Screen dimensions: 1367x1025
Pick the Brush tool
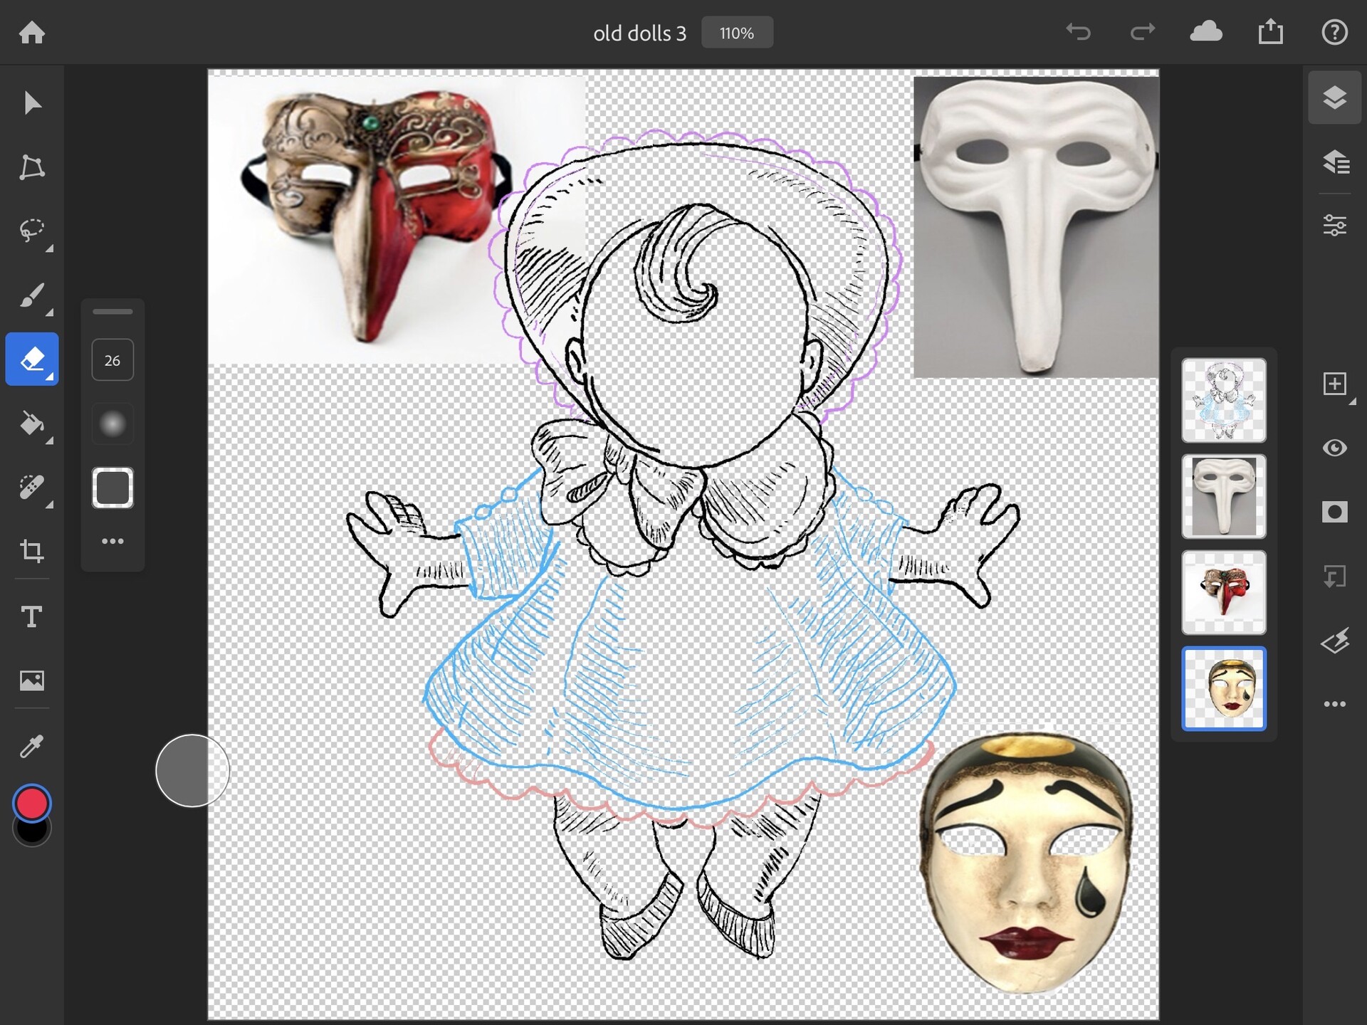point(32,295)
